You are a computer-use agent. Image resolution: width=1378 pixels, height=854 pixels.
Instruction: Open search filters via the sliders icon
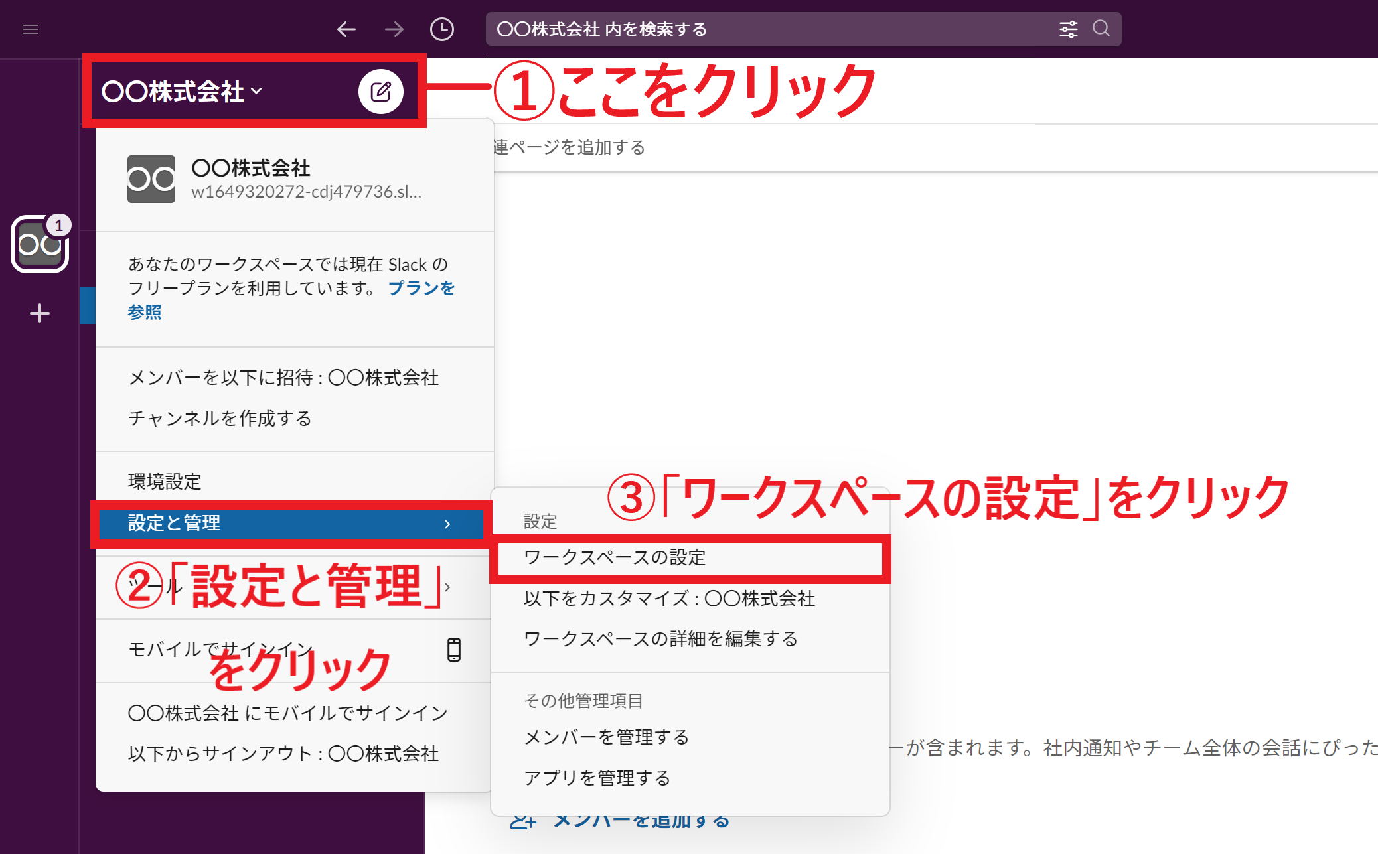click(1068, 29)
